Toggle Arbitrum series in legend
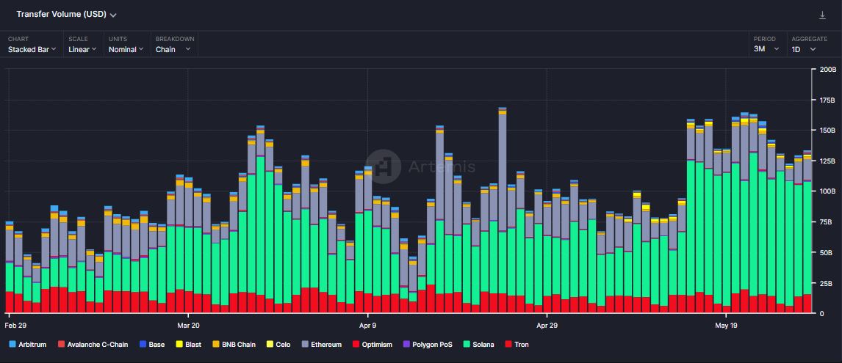 28,344
